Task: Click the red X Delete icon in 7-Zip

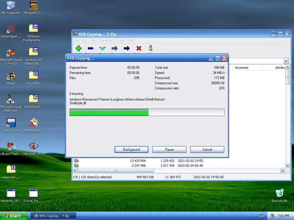Action: [x=139, y=48]
